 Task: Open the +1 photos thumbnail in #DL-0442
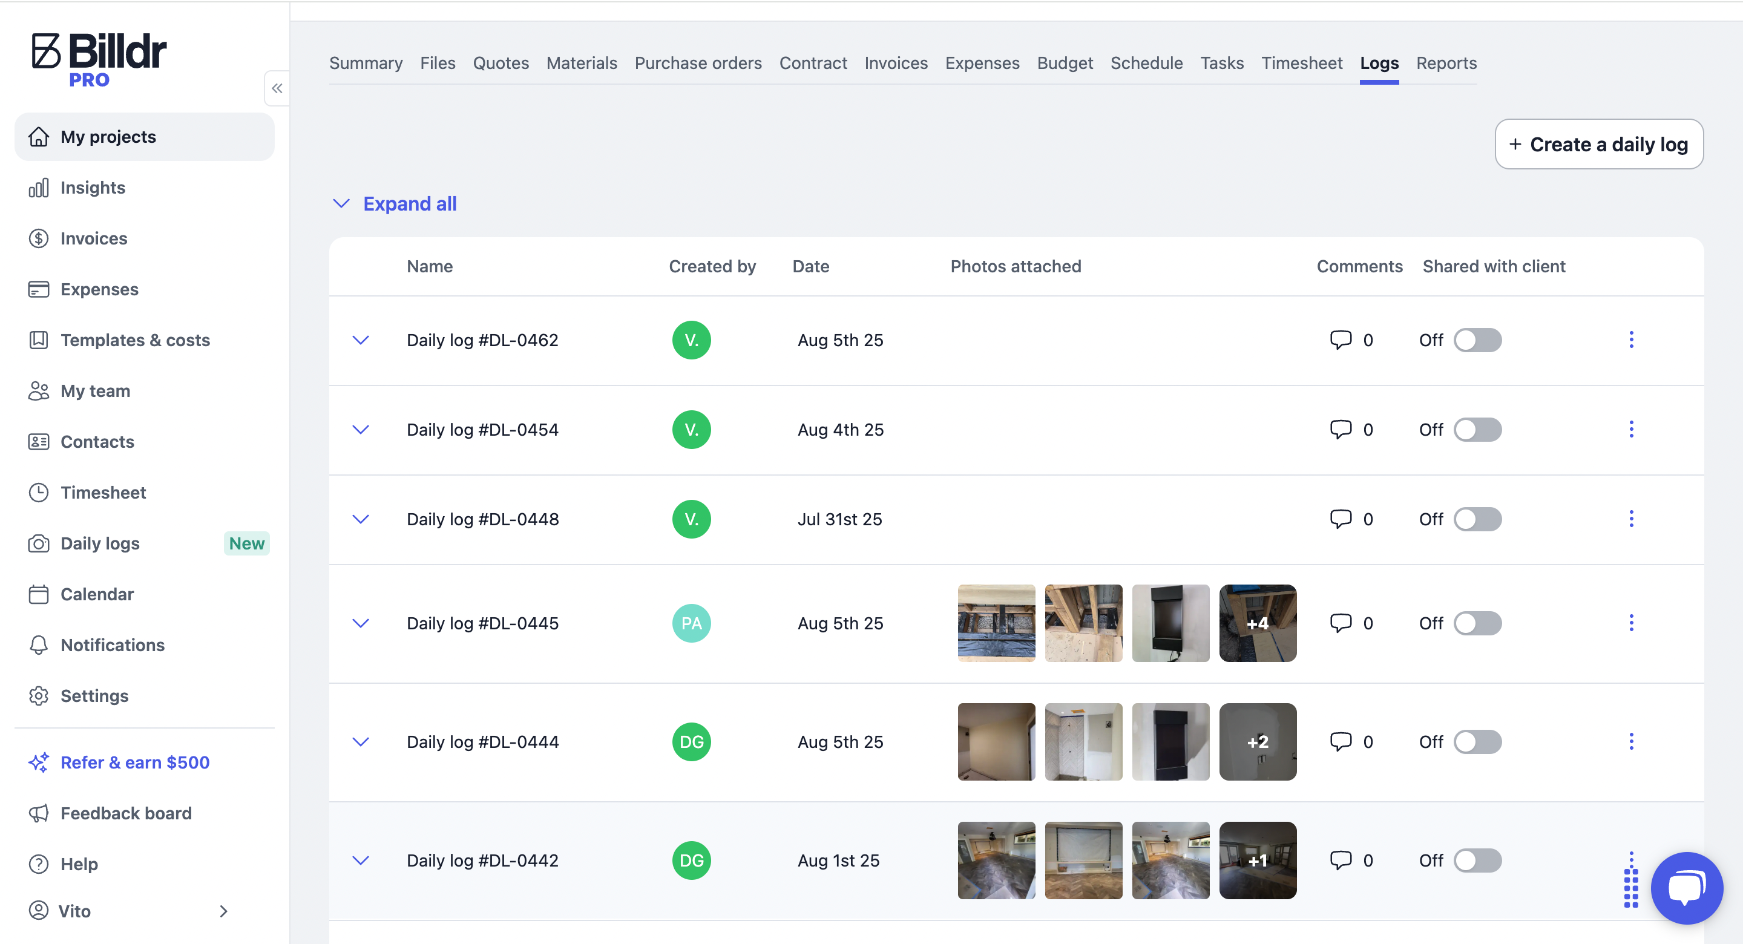pyautogui.click(x=1257, y=860)
